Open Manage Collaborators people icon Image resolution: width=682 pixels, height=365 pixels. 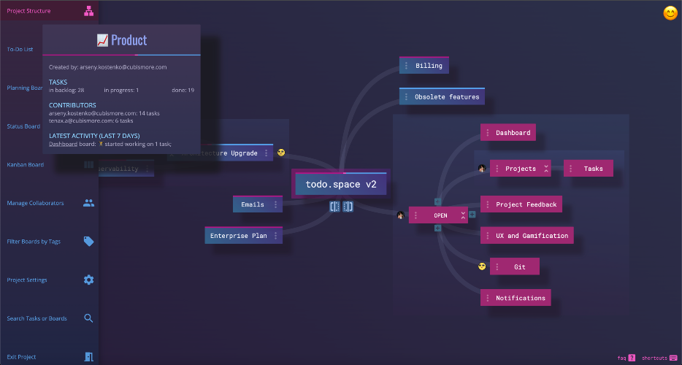coord(89,203)
